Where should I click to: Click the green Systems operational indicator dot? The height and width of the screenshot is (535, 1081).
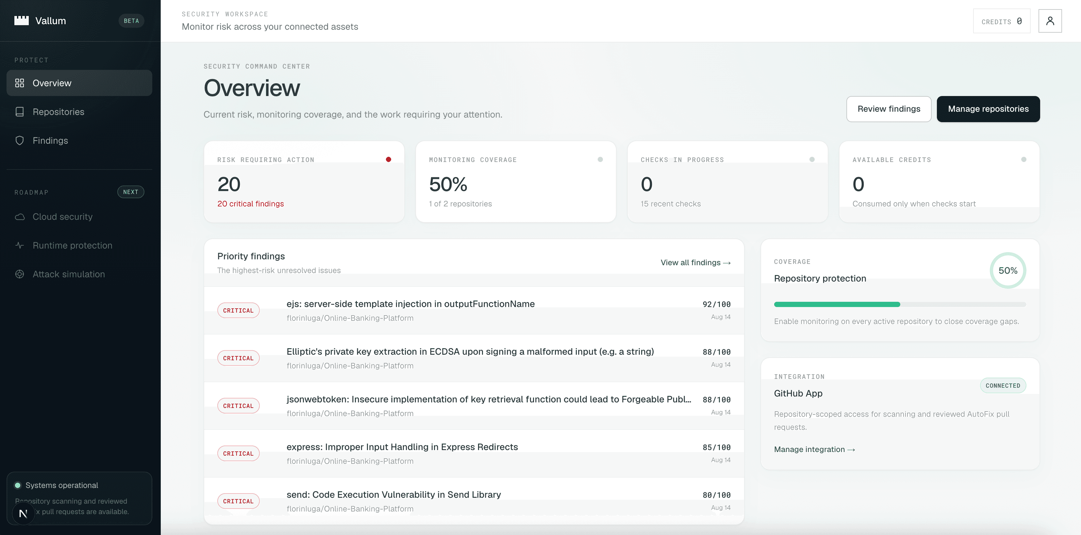[18, 485]
